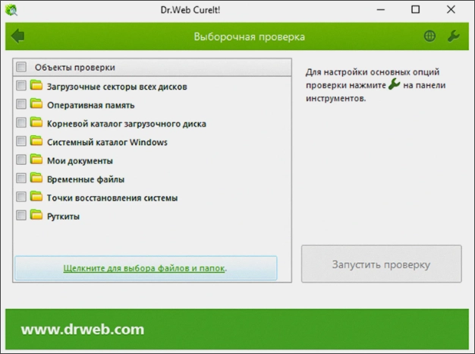The height and width of the screenshot is (354, 475).
Task: Select Мои документы label
Action: pos(80,161)
